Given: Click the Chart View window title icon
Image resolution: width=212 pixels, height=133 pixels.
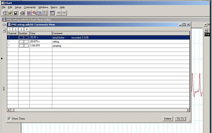Looking at the screenshot, I should 4,20.
